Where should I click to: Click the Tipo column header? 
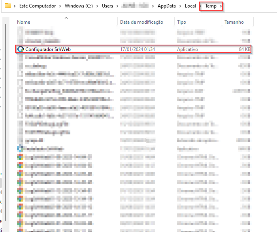182,22
